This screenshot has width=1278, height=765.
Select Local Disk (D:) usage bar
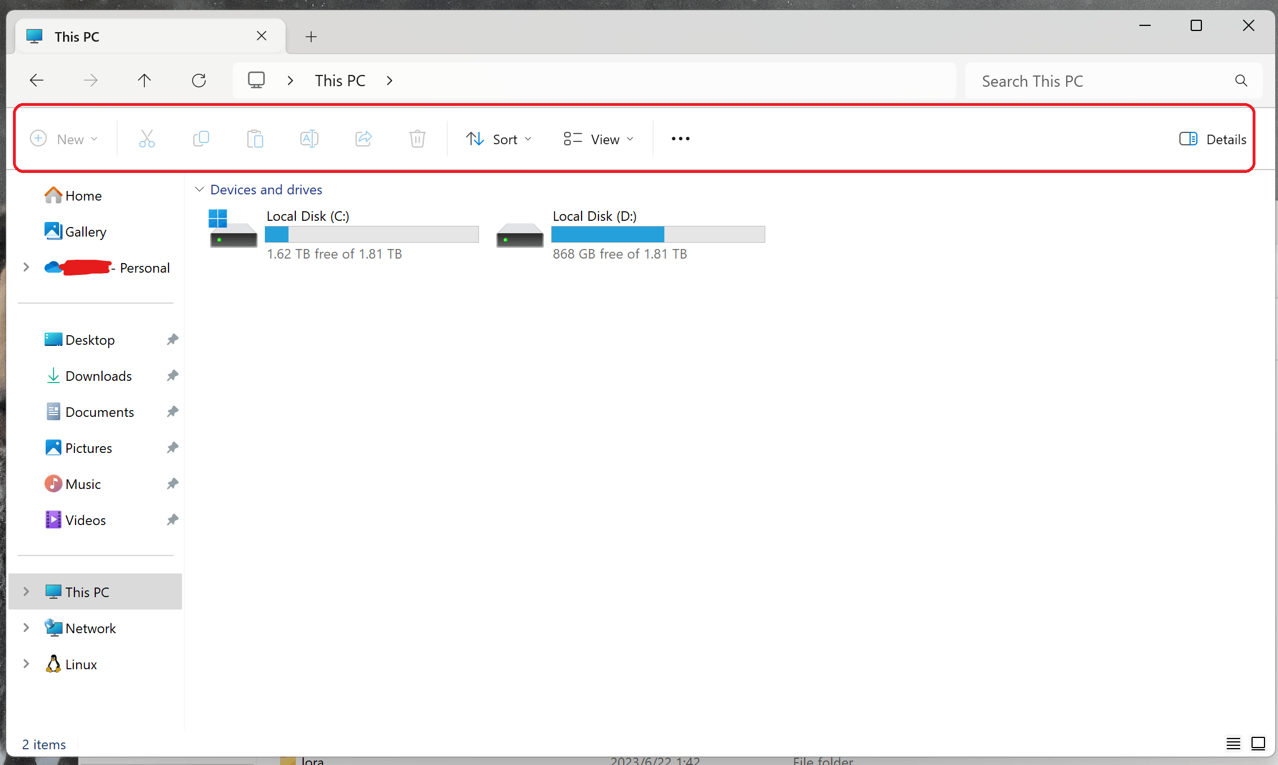(658, 234)
